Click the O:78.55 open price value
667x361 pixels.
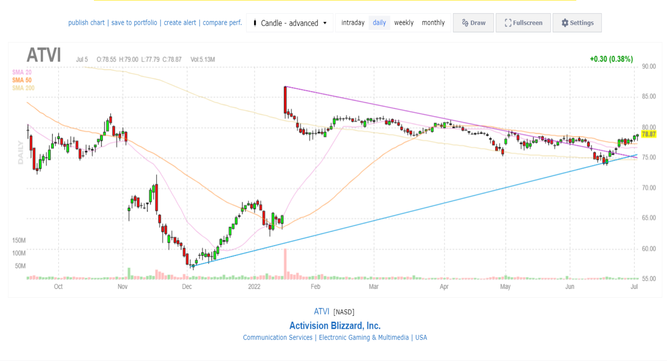coord(106,59)
